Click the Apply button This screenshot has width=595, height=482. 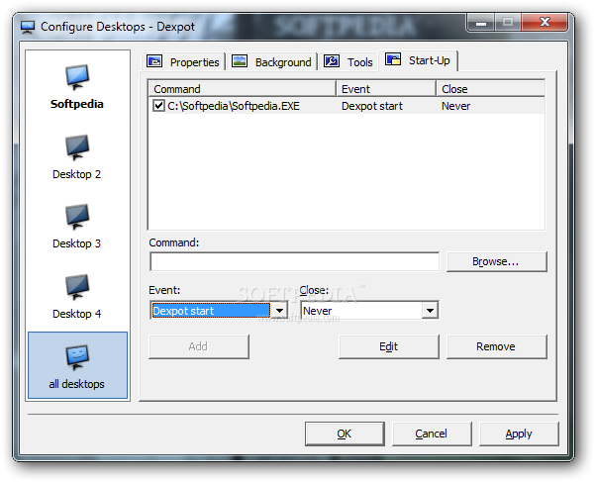pos(519,434)
